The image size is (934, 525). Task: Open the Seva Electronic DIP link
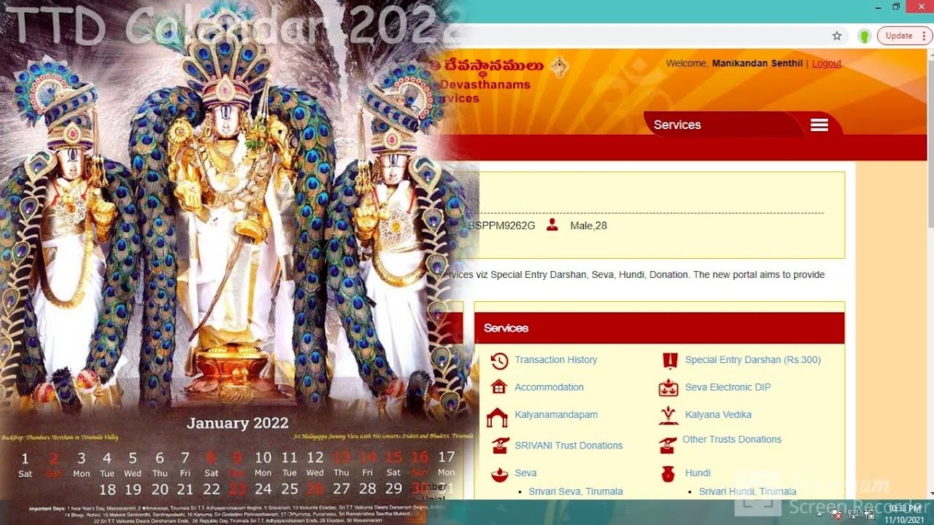pos(727,387)
